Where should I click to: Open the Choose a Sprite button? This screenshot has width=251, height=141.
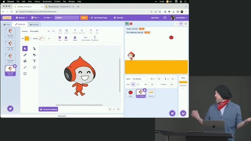tap(173, 113)
